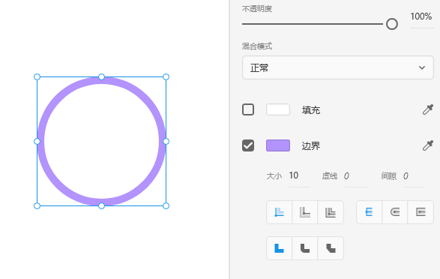Open the purple border color swatch
Screen dimensions: 440x279
coord(278,145)
